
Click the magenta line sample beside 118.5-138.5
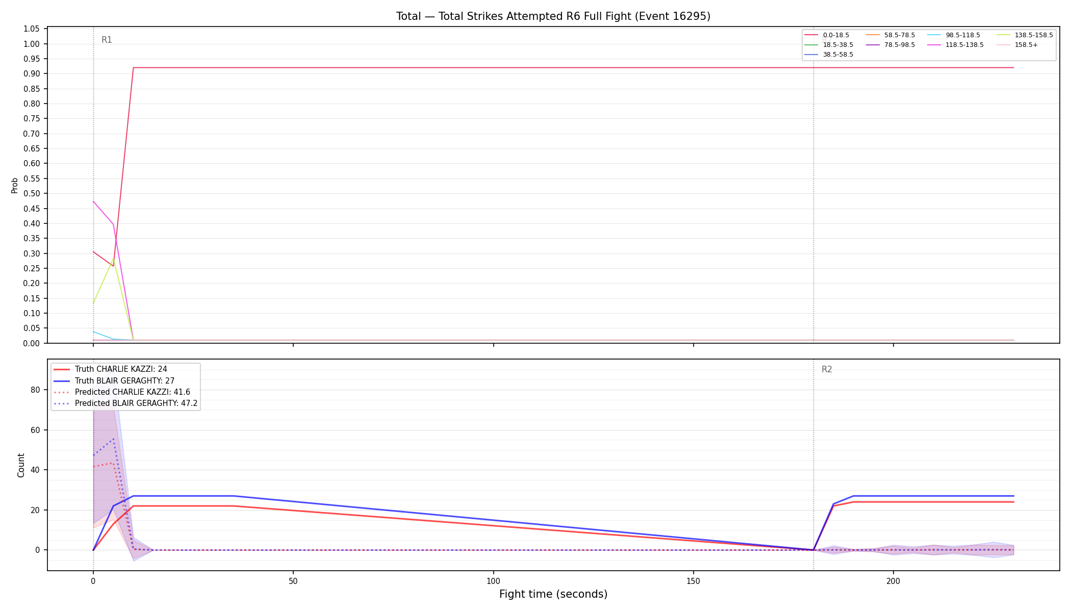pos(934,45)
